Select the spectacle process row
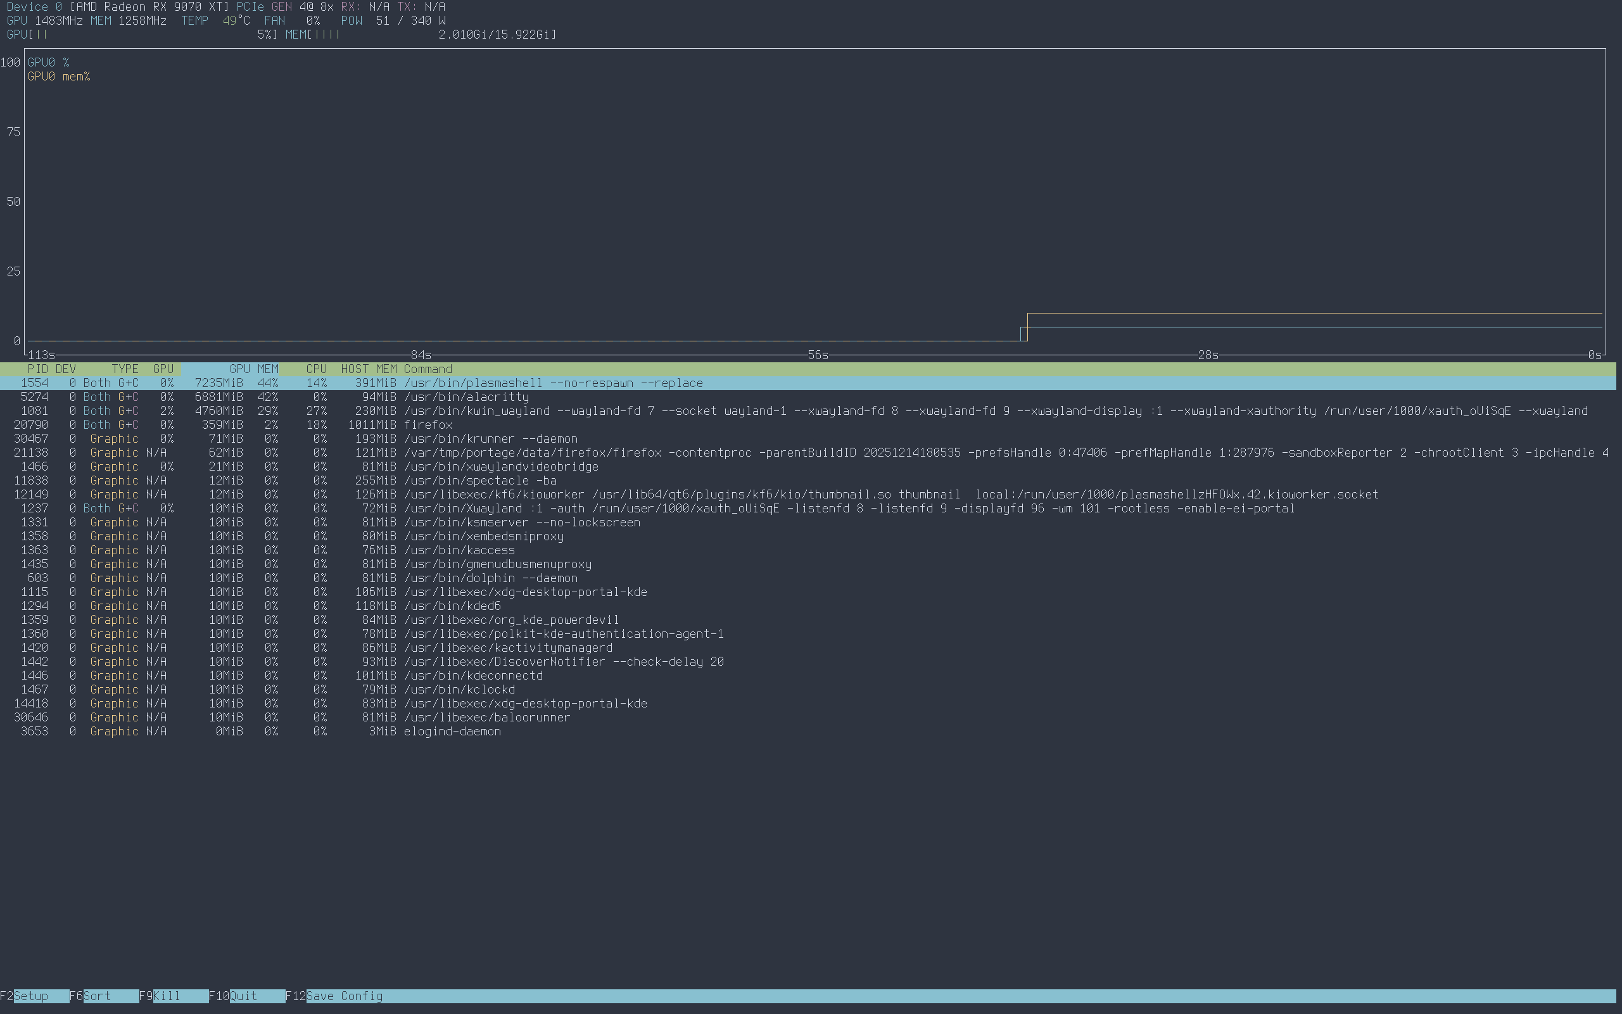The width and height of the screenshot is (1622, 1014). coord(479,481)
